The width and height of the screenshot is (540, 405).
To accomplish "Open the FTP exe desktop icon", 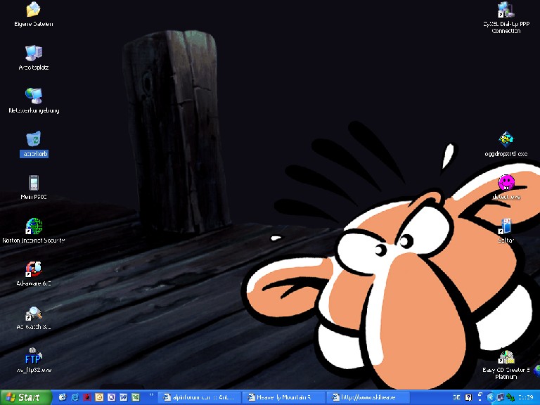I will click(33, 356).
